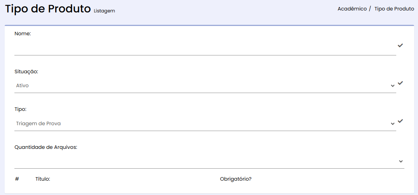Open the Ativo status dropdown
418x195 pixels.
click(205, 86)
